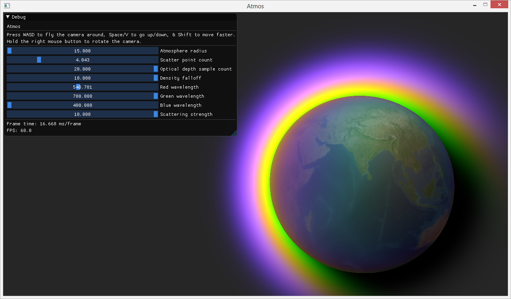Image resolution: width=511 pixels, height=299 pixels.
Task: Click the 'Red wavelength' label
Action: (x=179, y=87)
